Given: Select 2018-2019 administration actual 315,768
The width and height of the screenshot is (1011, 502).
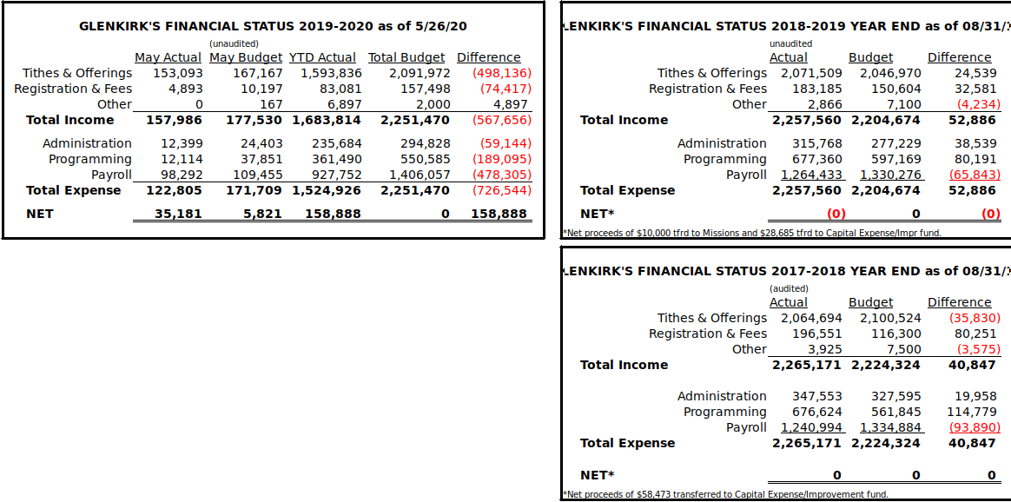Looking at the screenshot, I should 817,143.
